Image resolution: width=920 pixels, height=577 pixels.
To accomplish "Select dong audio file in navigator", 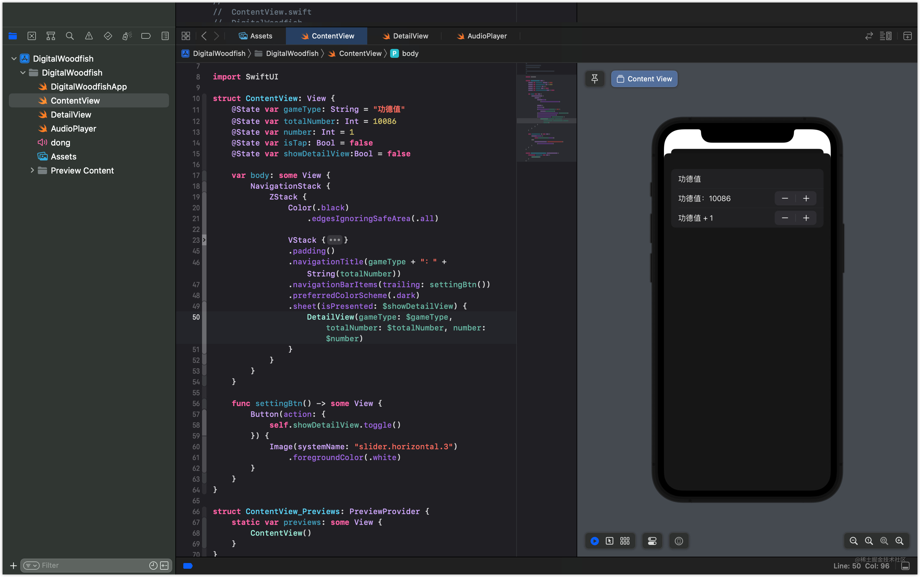I will 89,142.
